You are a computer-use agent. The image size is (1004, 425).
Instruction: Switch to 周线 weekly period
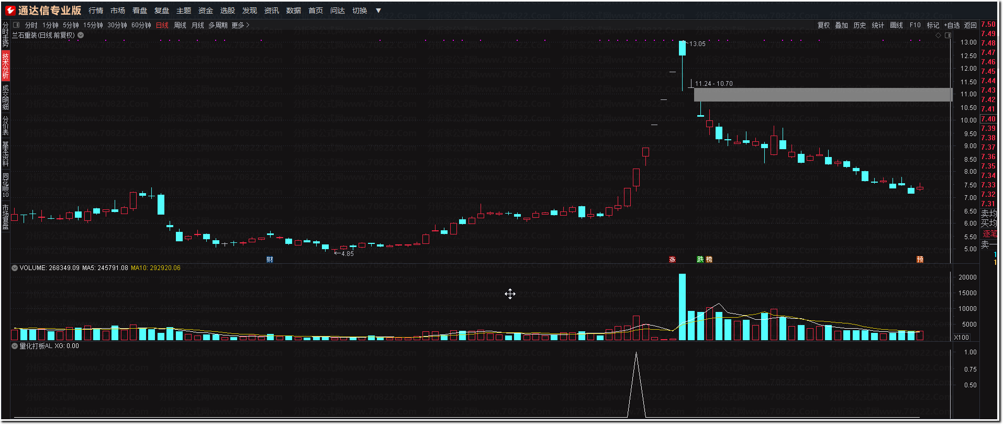[180, 25]
